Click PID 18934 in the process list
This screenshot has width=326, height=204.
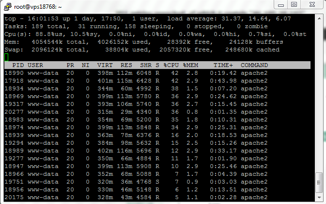[x=14, y=88]
